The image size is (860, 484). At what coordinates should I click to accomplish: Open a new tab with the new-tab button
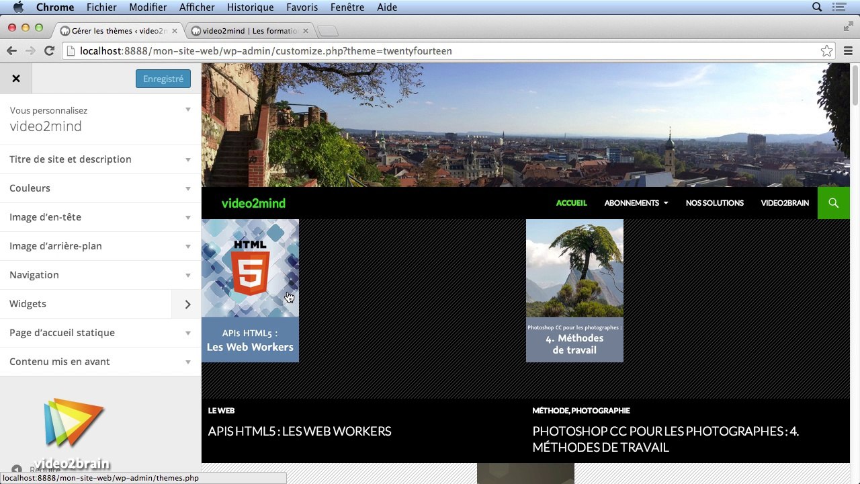click(327, 32)
